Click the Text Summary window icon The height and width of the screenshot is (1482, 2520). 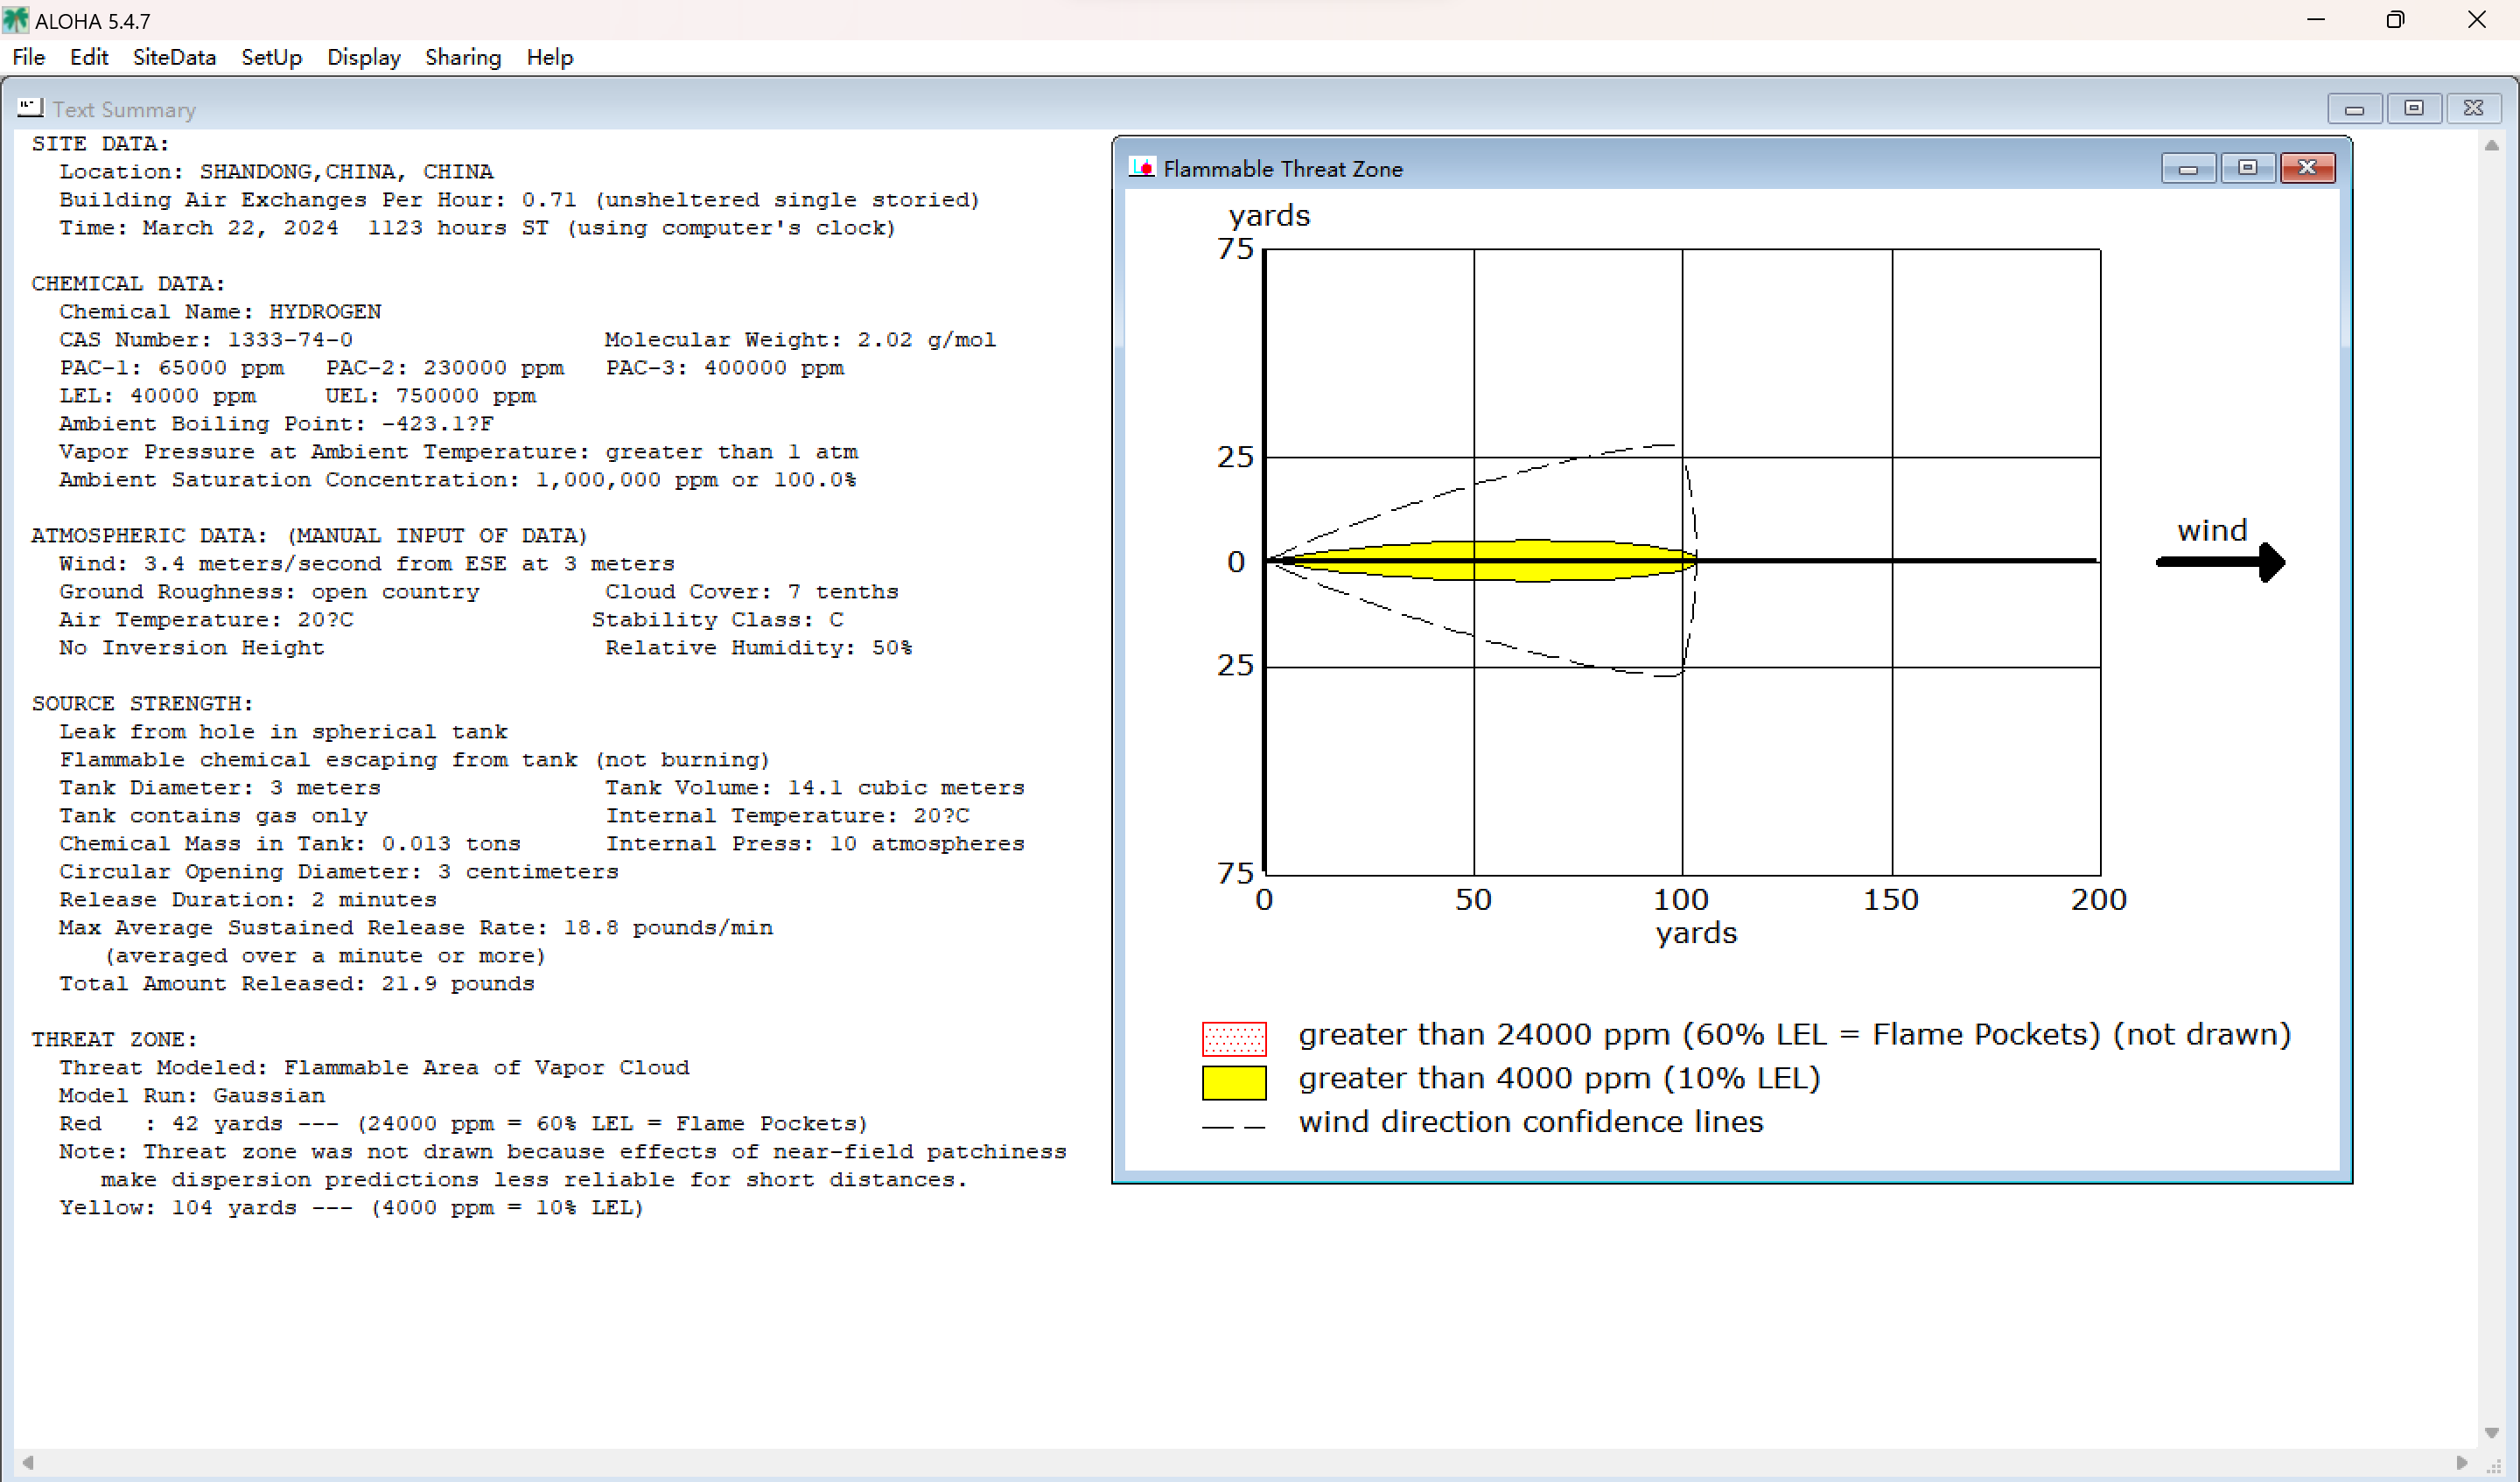pos(30,107)
